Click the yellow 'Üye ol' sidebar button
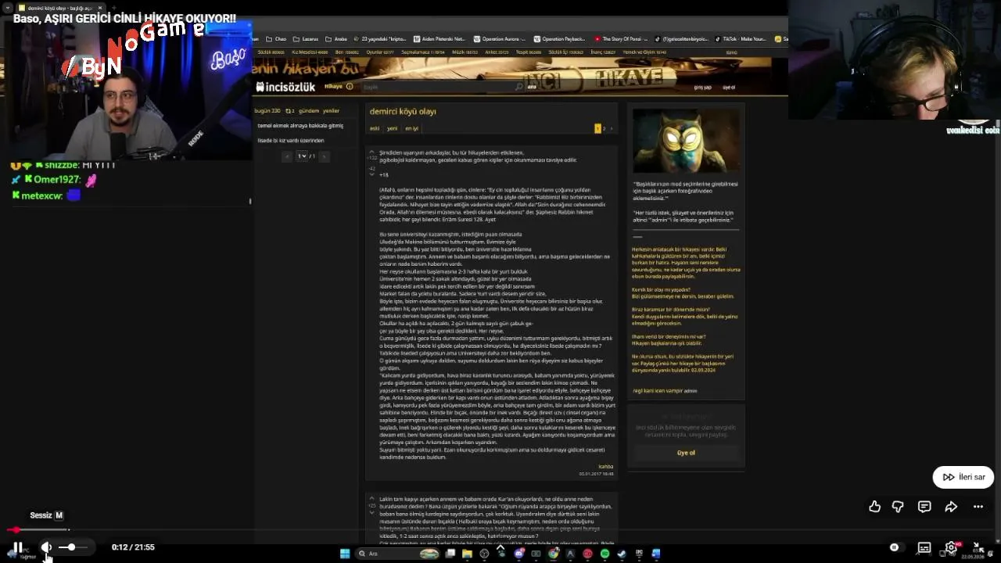 pos(686,453)
